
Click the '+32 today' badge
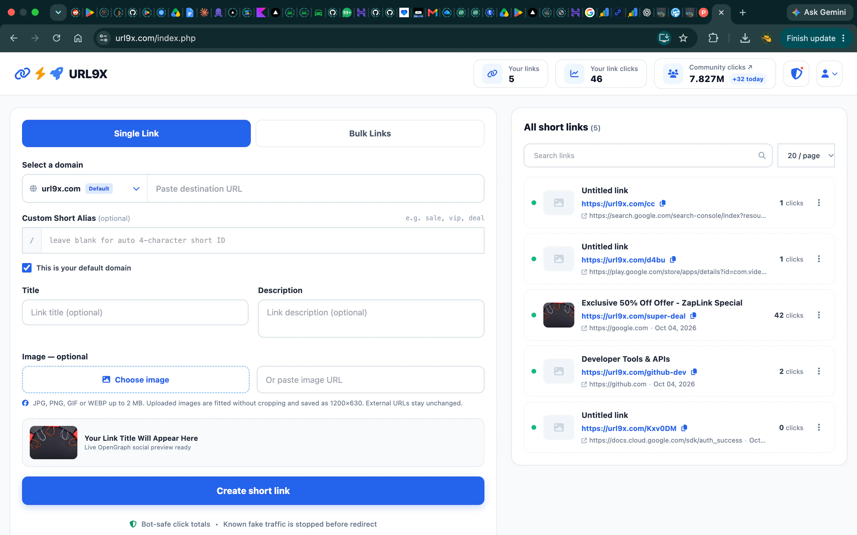pyautogui.click(x=747, y=79)
